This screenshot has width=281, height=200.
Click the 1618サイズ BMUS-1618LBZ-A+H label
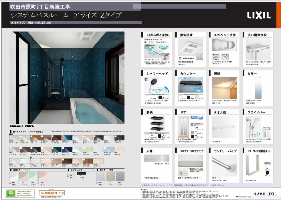tap(31, 23)
